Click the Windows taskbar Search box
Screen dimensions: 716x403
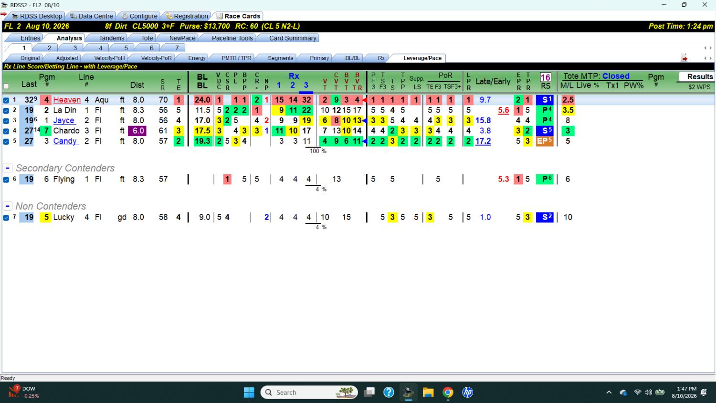[x=309, y=392]
